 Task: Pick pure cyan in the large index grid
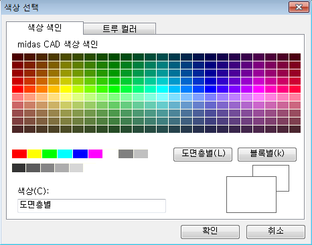(163, 89)
